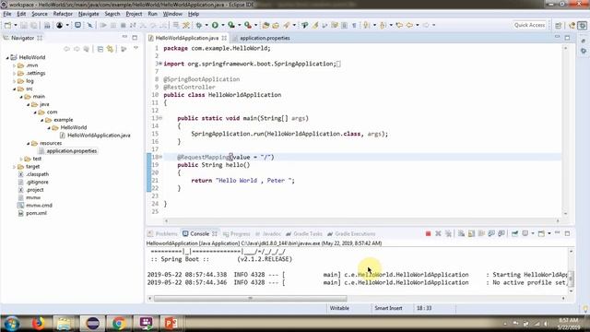Click the Open Task folder toolbar icon
This screenshot has width=590, height=332.
[x=276, y=25]
